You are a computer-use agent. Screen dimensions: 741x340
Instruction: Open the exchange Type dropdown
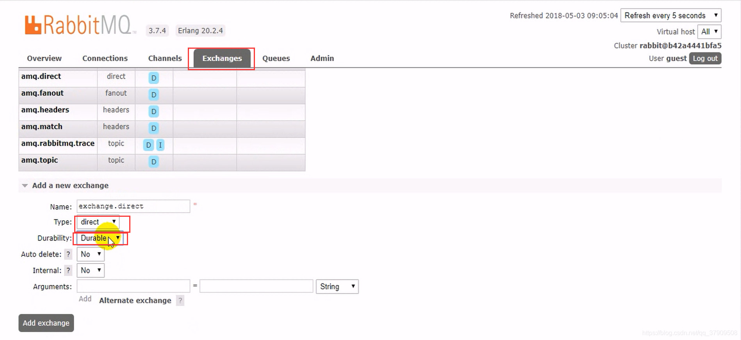click(x=98, y=222)
